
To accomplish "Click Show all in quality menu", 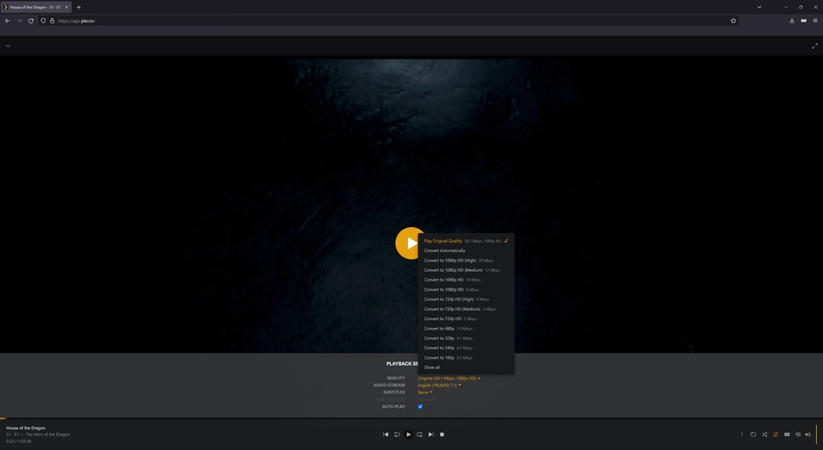I will (466, 367).
